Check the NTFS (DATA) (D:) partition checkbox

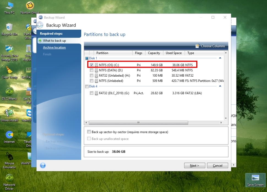pyautogui.click(x=91, y=70)
